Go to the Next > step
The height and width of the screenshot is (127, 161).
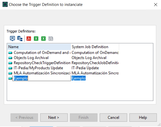(x=54, y=118)
